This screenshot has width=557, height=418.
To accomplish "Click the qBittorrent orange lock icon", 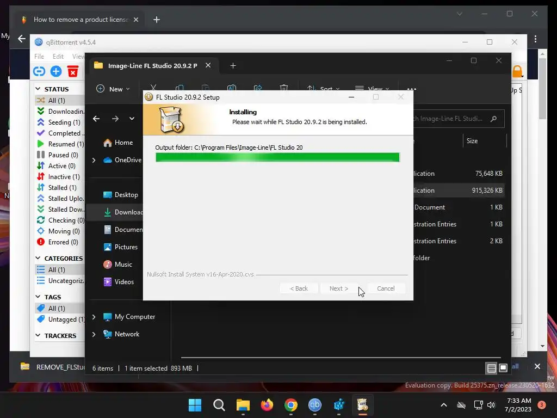I will pyautogui.click(x=517, y=71).
